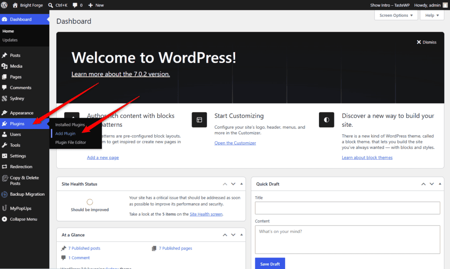
Task: Go to Updates under Dashboard
Action: pyautogui.click(x=10, y=40)
